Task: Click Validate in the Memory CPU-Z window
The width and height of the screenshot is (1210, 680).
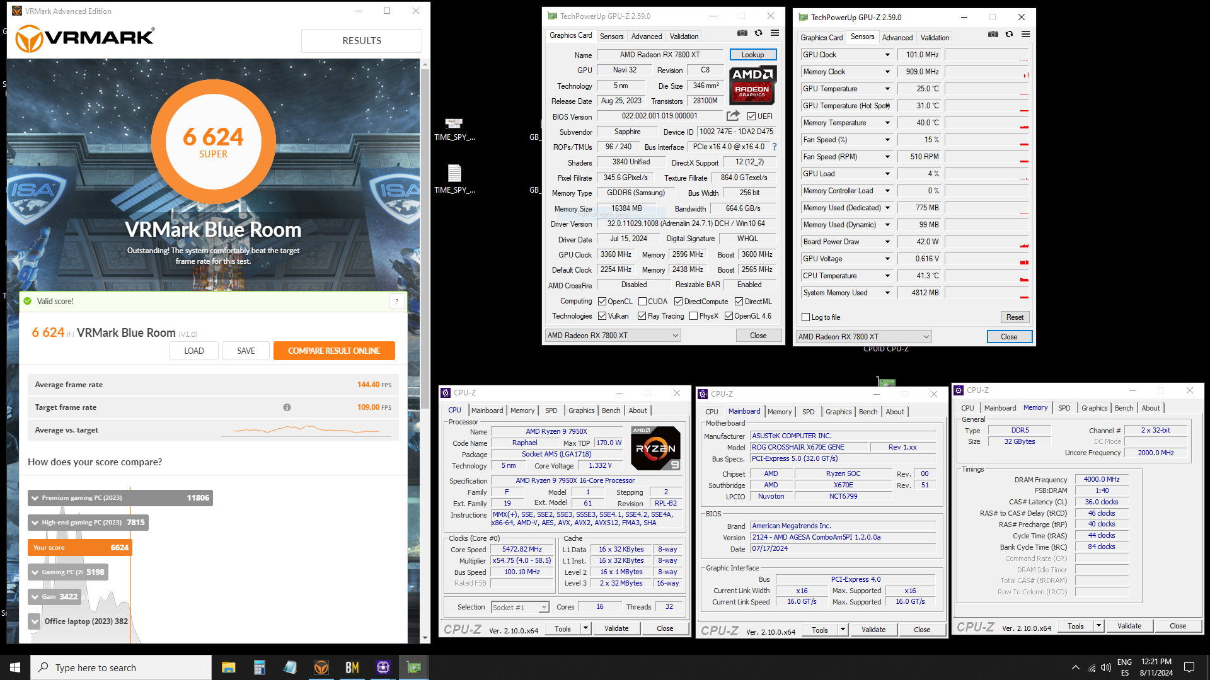Action: (x=1129, y=626)
